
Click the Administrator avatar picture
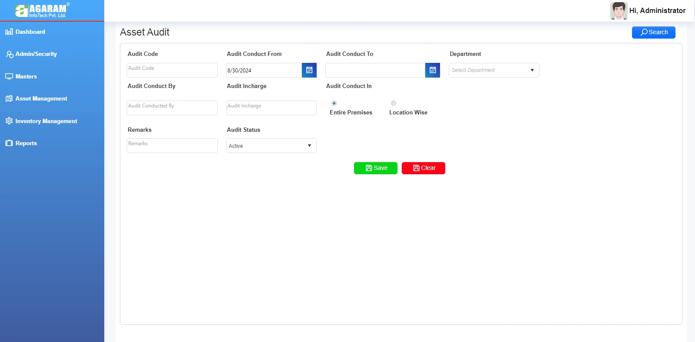(x=619, y=11)
